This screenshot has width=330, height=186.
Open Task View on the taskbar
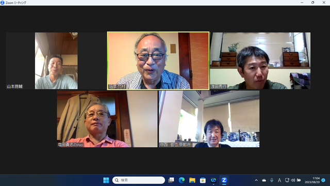pos(171,180)
